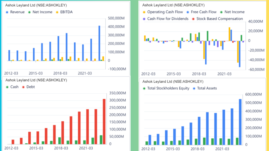Toggle the Revenue legend in first chart
Image resolution: width=269 pixels, height=151 pixels.
point(15,12)
